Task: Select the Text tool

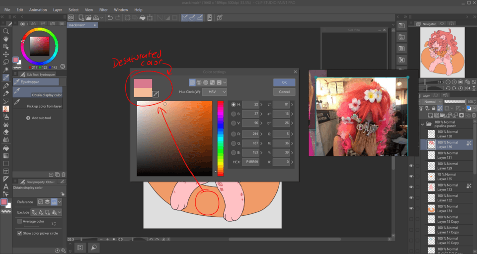Action: 6,187
